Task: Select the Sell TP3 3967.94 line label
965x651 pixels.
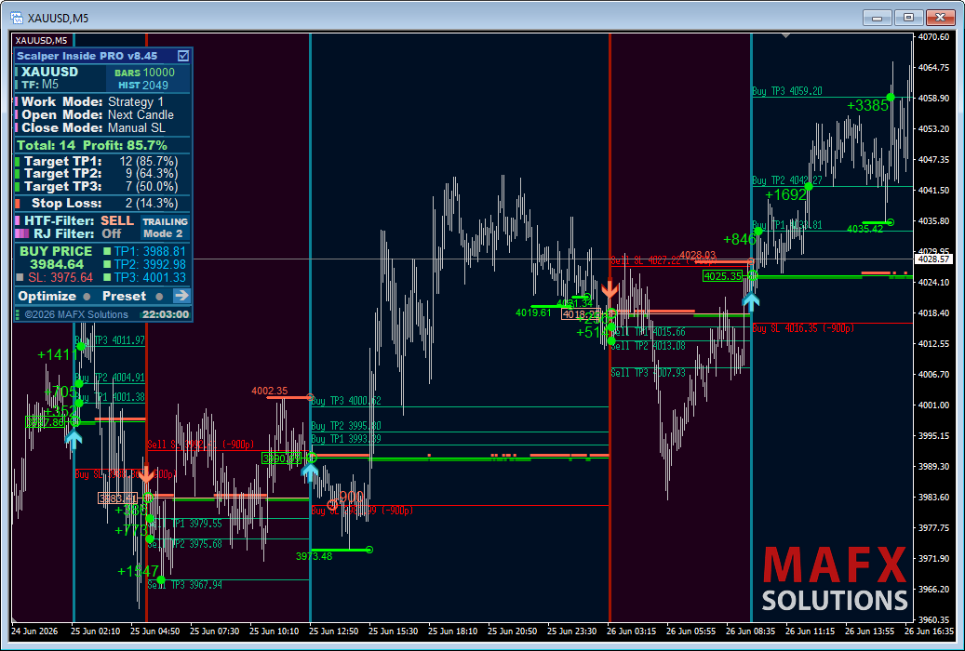Action: click(184, 585)
